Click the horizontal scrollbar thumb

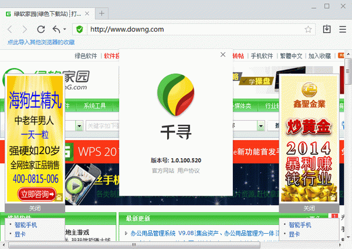134,245
